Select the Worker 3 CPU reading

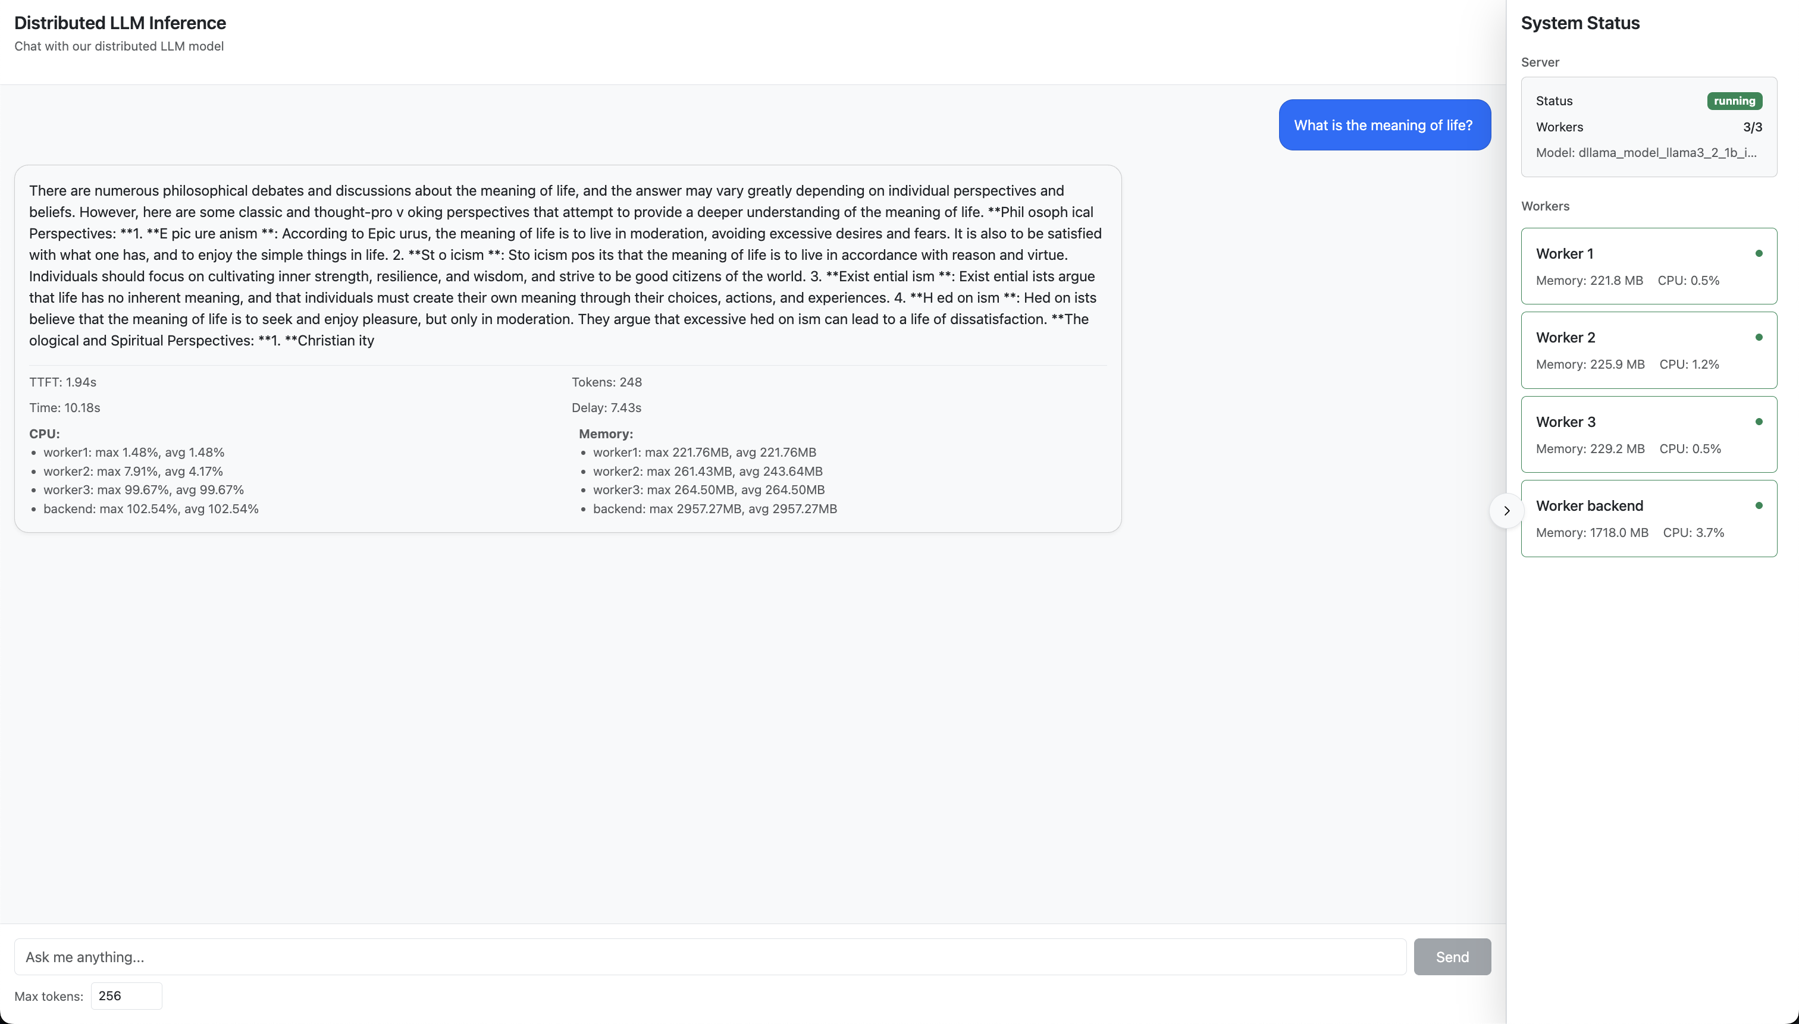[x=1690, y=449]
